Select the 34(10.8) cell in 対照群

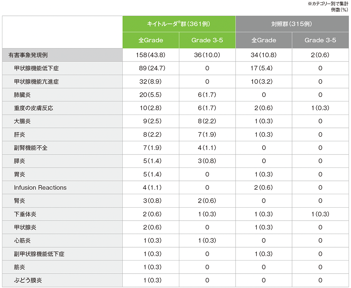(x=264, y=55)
